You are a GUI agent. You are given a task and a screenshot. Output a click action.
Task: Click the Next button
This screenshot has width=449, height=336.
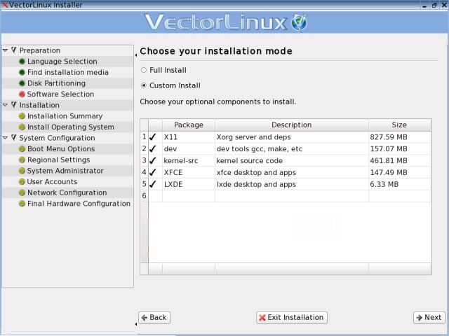click(429, 317)
